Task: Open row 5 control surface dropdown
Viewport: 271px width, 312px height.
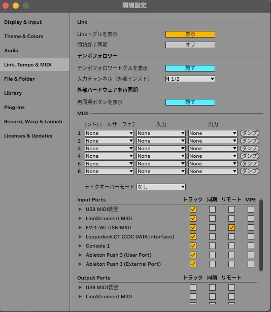Action: (x=109, y=164)
